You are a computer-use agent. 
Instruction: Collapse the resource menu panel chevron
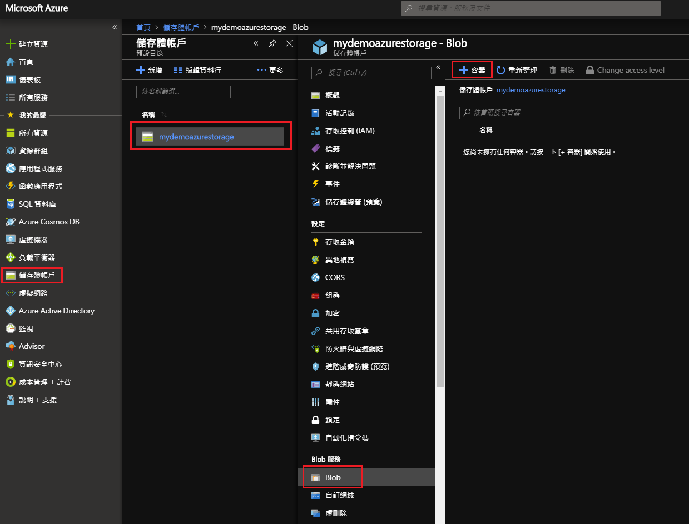[438, 67]
